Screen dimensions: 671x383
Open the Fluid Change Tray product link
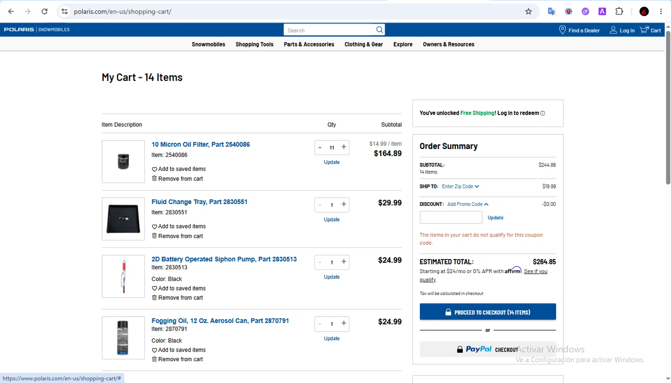click(200, 202)
